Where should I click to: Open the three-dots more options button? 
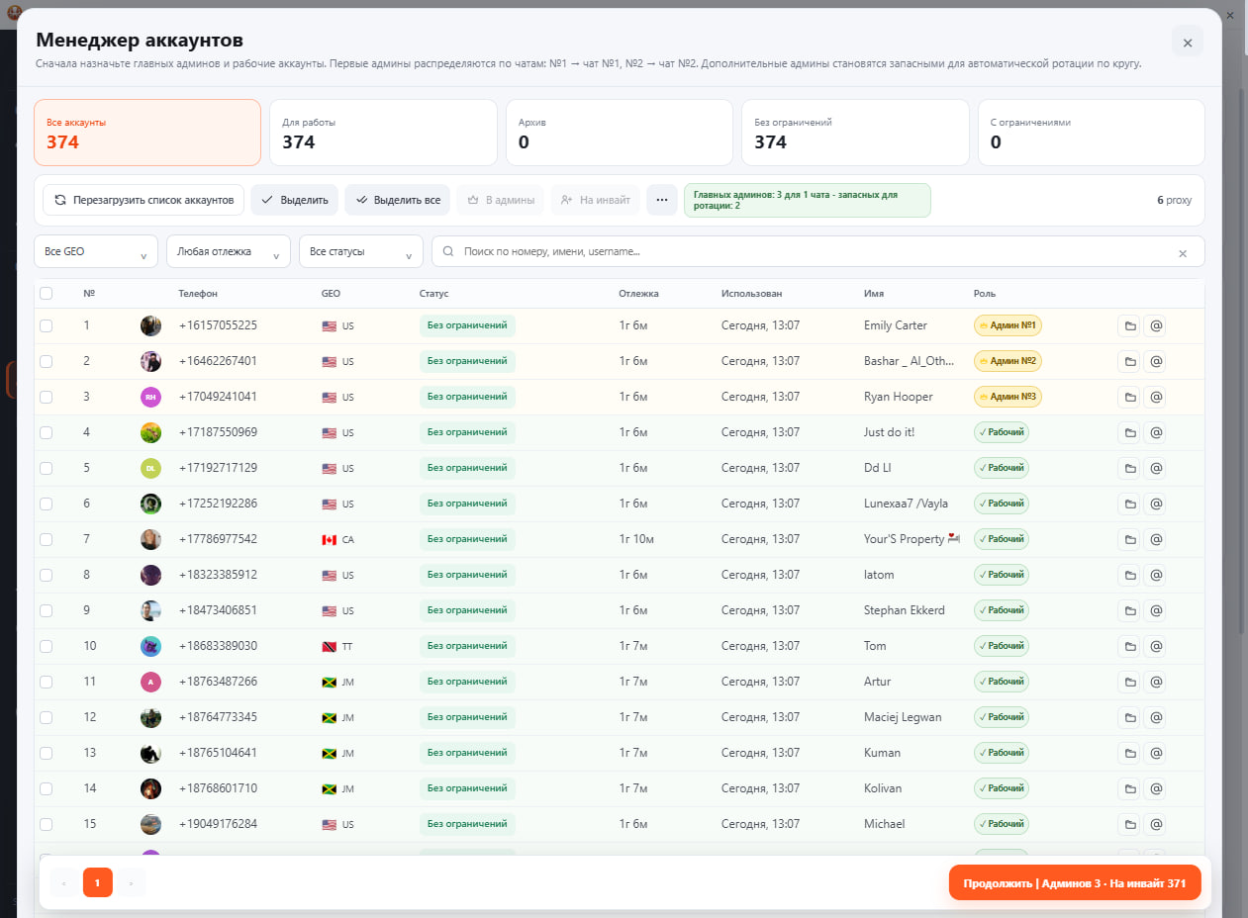662,200
